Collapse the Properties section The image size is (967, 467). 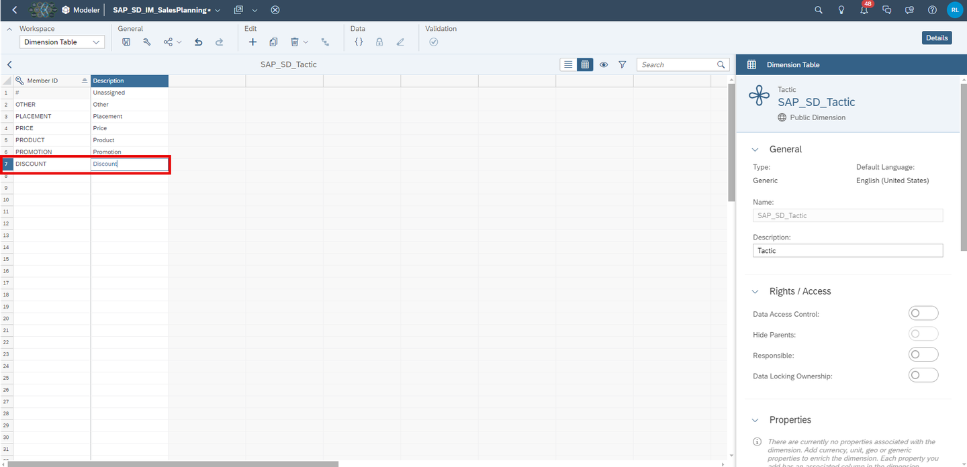(755, 420)
